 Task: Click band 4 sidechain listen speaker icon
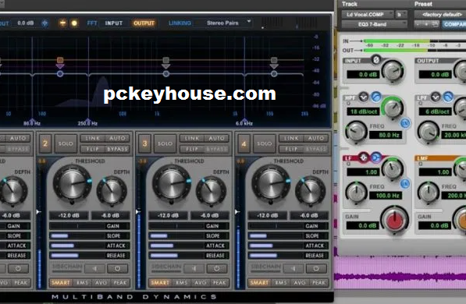click(x=293, y=269)
